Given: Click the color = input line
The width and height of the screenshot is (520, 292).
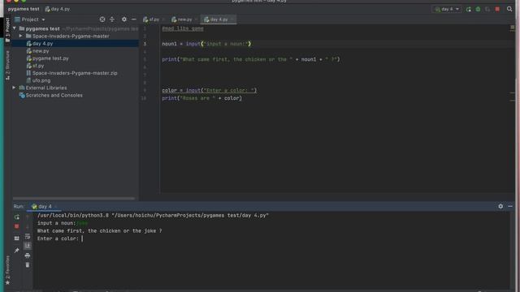Looking at the screenshot, I should coord(210,90).
